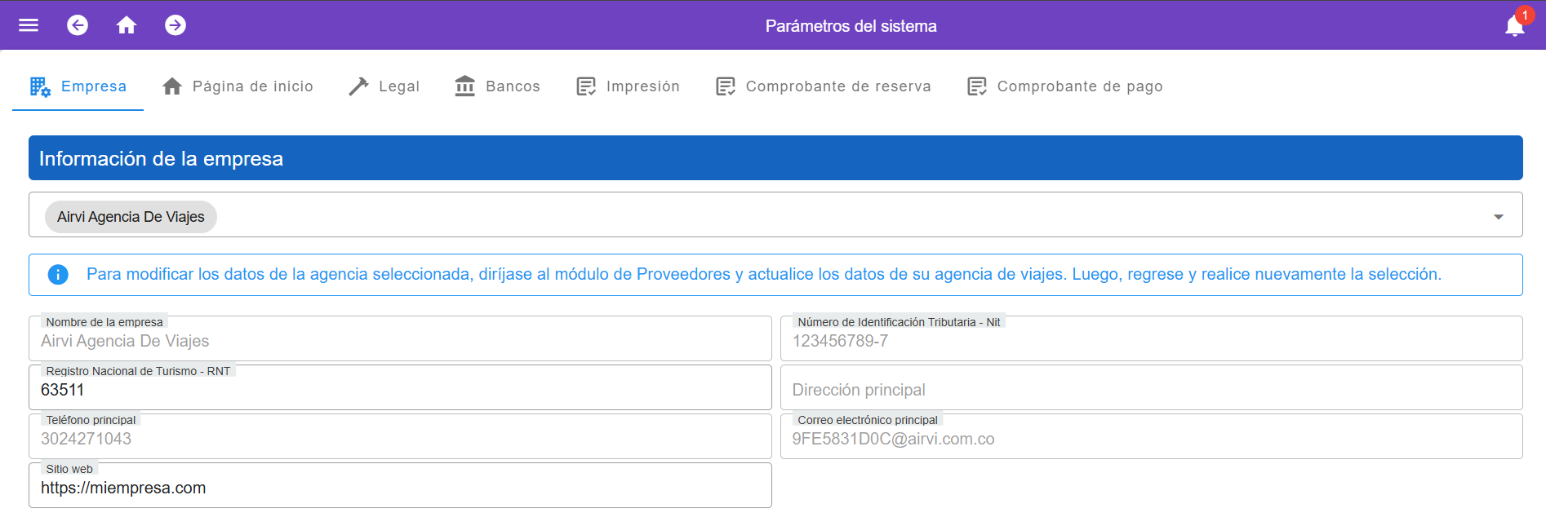1546x526 pixels.
Task: Focus the Dirección principal field
Action: point(1151,390)
